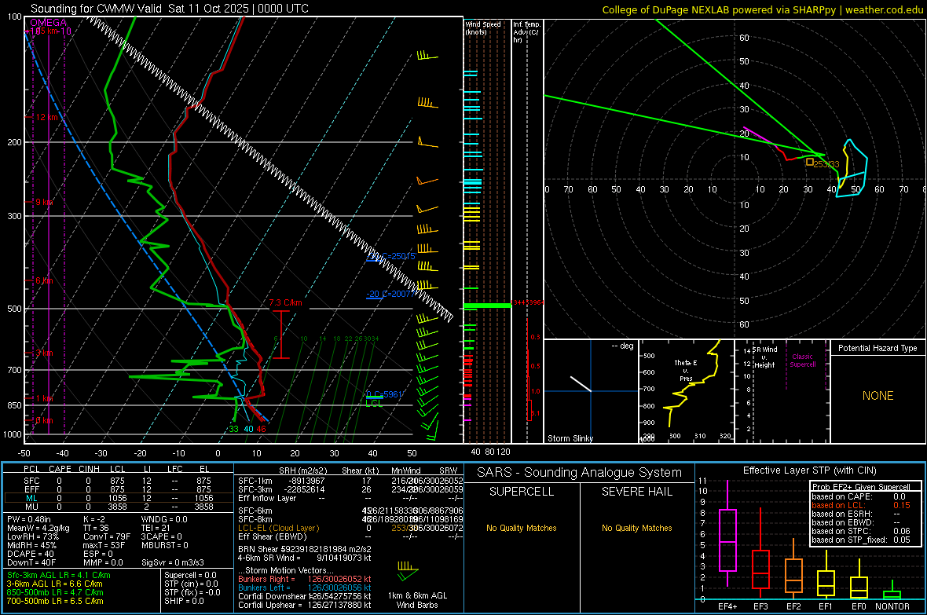Click the 'SFC-1km' shear row label

pyautogui.click(x=255, y=481)
